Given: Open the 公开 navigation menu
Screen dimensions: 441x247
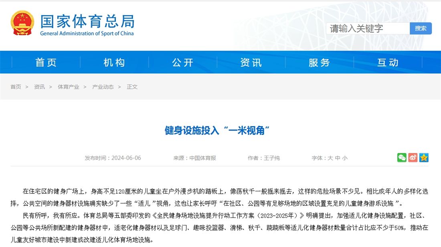Looking at the screenshot, I should 182,62.
